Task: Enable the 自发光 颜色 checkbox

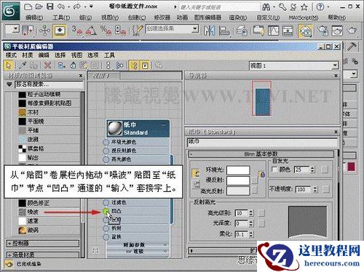Action: point(274,169)
